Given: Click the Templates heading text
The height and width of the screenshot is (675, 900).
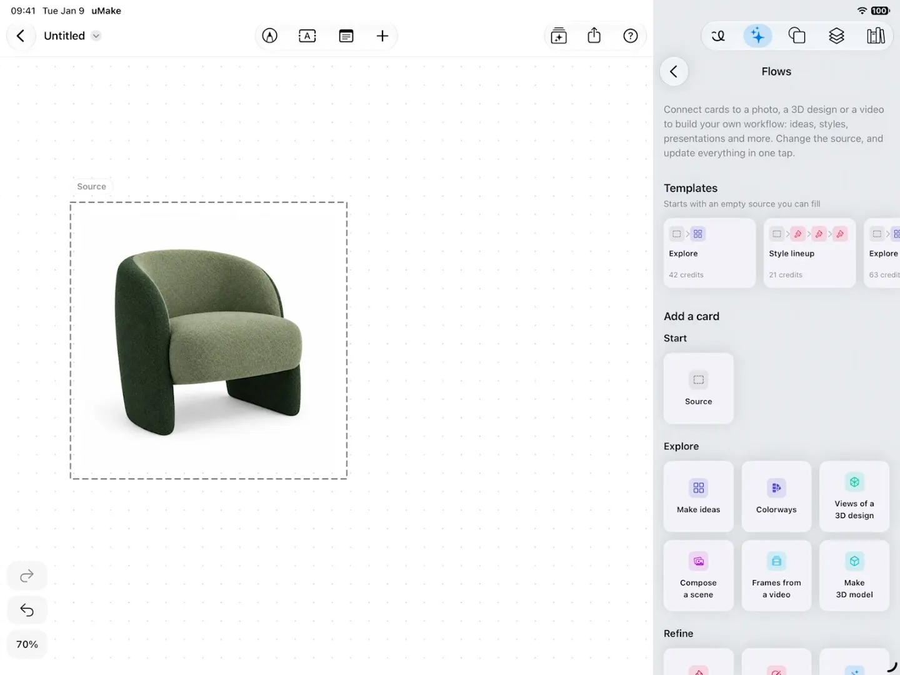Looking at the screenshot, I should coord(691,188).
